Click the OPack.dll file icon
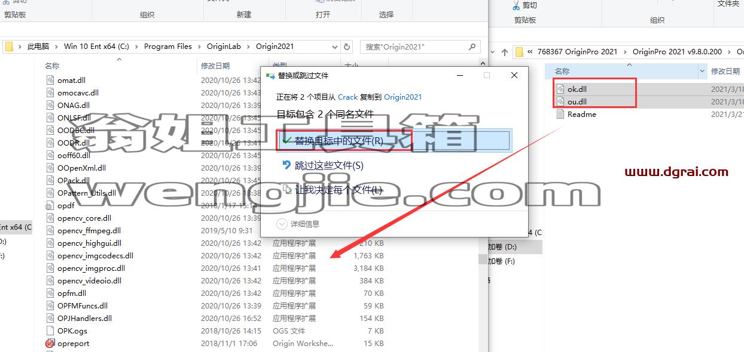 pyautogui.click(x=51, y=180)
